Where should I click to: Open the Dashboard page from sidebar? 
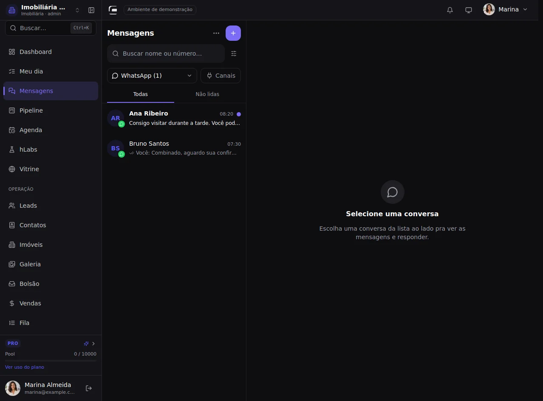tap(51, 52)
